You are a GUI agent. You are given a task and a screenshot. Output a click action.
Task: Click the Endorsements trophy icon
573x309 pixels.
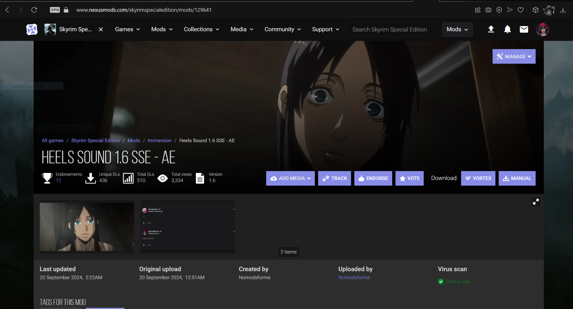(47, 178)
